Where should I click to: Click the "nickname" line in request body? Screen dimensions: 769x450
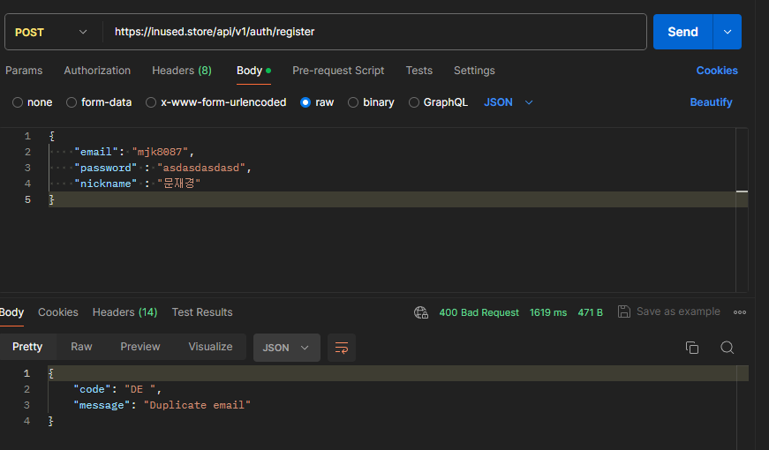138,184
